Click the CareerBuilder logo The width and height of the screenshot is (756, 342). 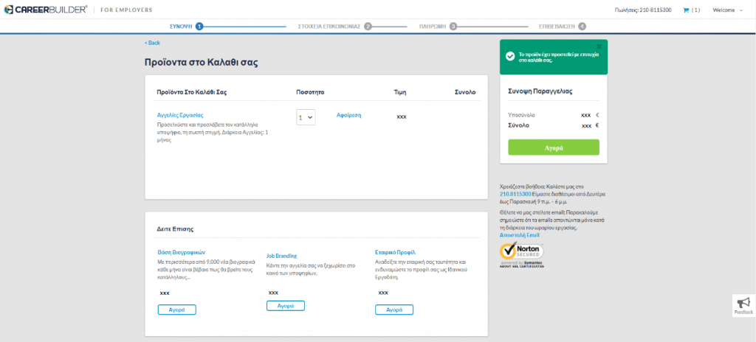pos(45,10)
